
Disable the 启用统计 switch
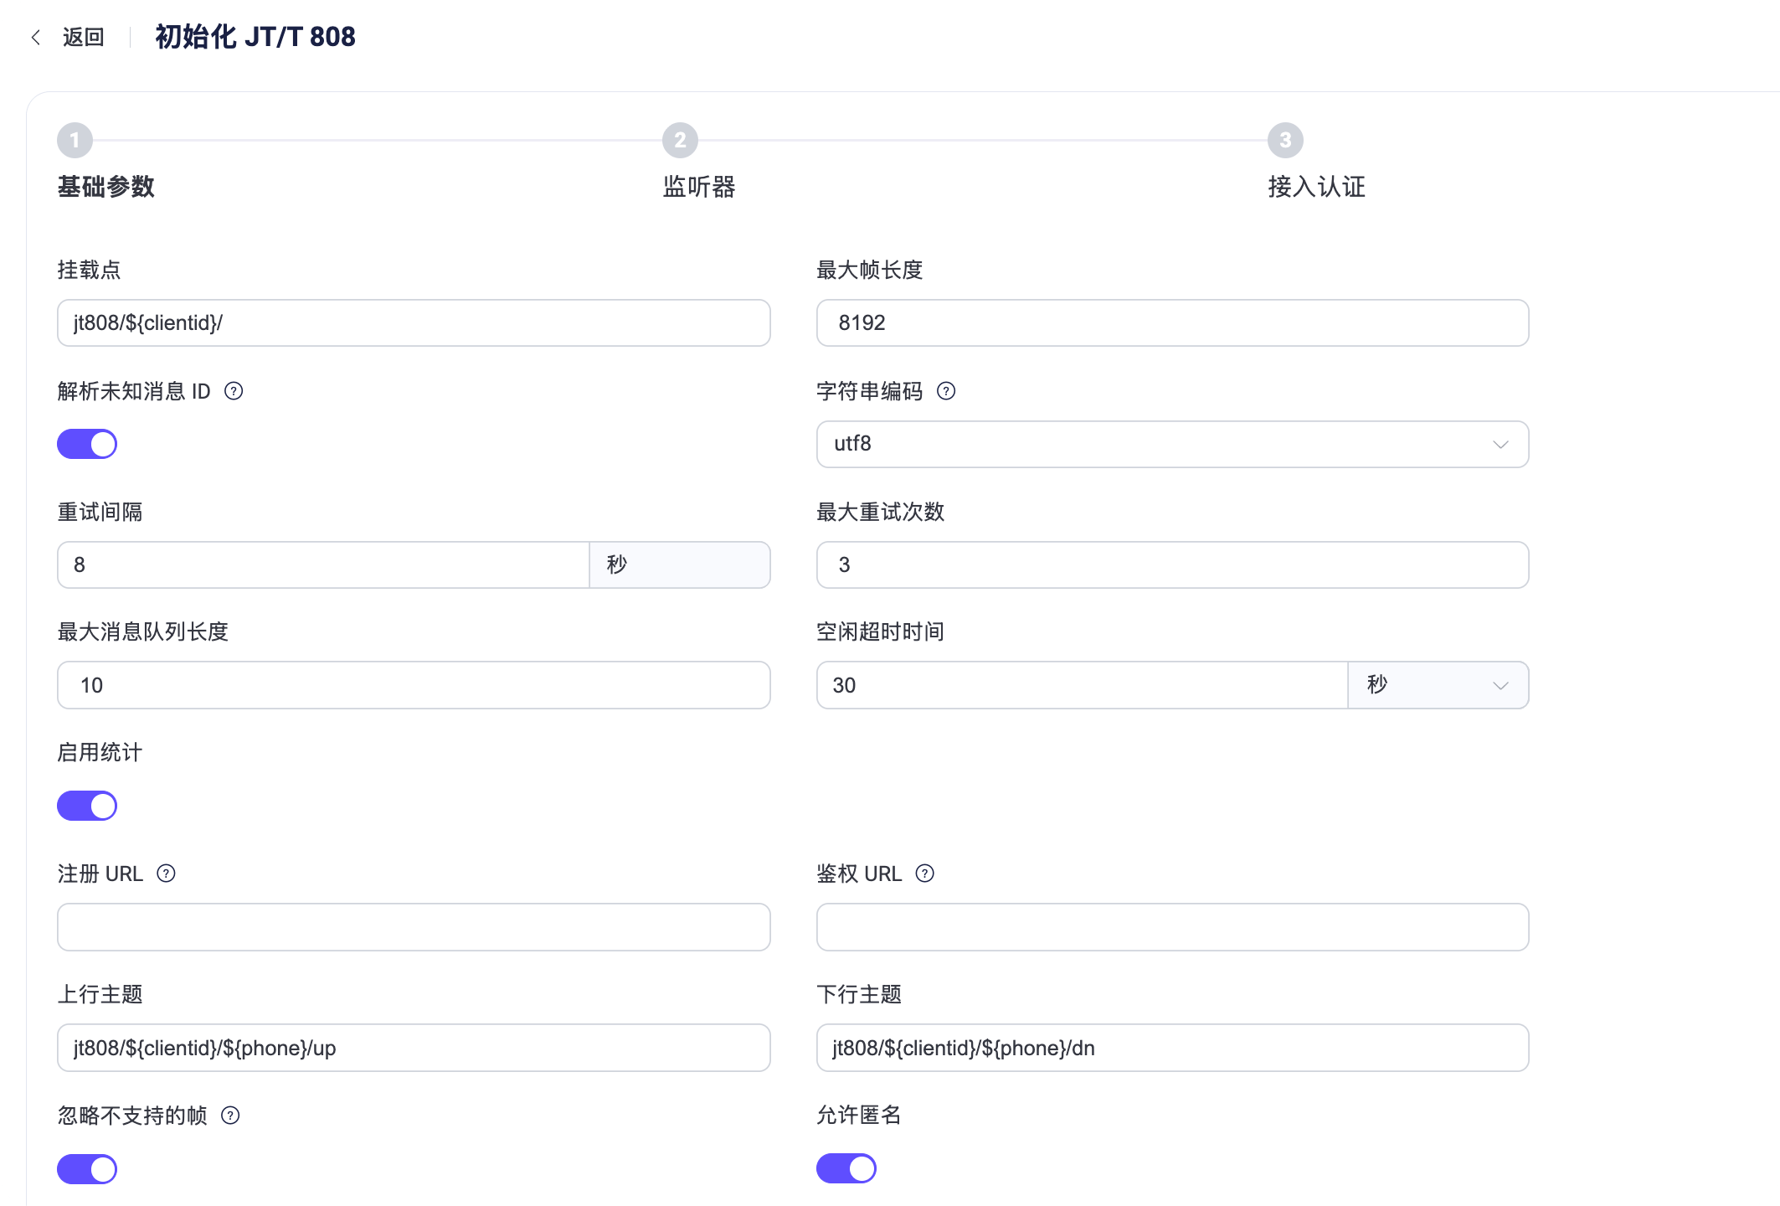point(87,806)
